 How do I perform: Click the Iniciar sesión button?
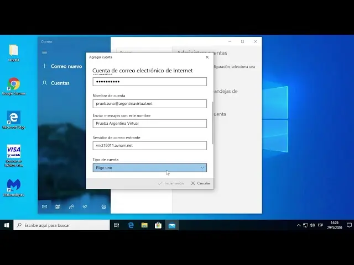pyautogui.click(x=171, y=183)
